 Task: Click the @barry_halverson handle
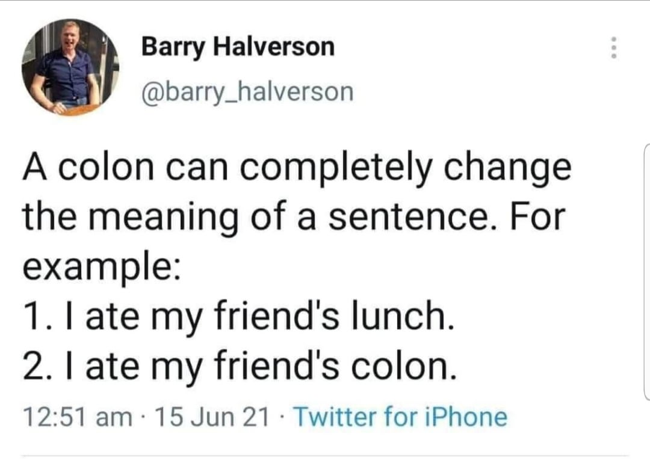[x=247, y=91]
